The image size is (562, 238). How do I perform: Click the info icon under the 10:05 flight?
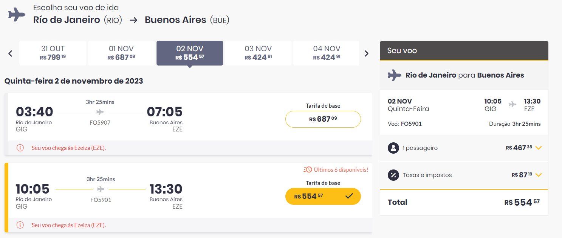pos(20,225)
